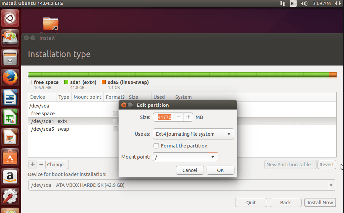Enable Format the partition checkbox

pos(156,146)
